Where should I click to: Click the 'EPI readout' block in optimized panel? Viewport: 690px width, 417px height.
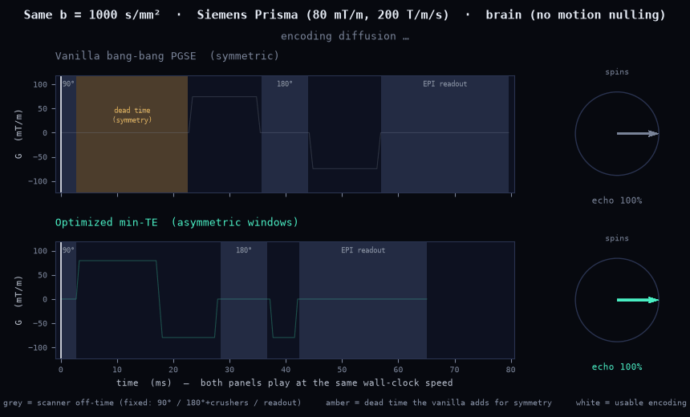click(x=363, y=301)
